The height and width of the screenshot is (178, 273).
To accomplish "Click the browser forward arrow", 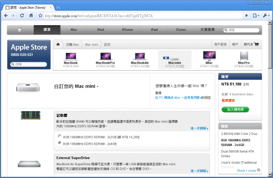I will click(x=13, y=16).
